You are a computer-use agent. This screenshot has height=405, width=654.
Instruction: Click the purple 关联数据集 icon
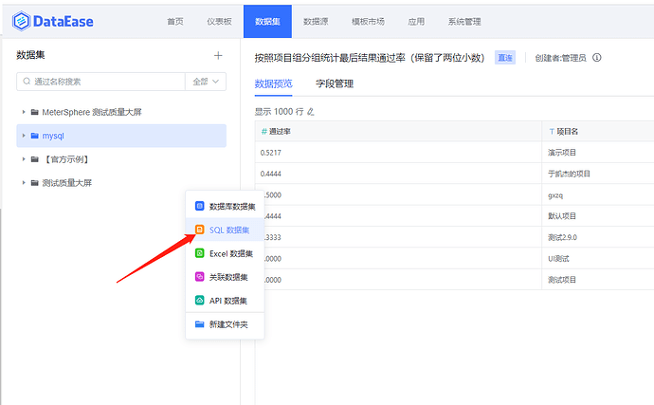pos(200,276)
